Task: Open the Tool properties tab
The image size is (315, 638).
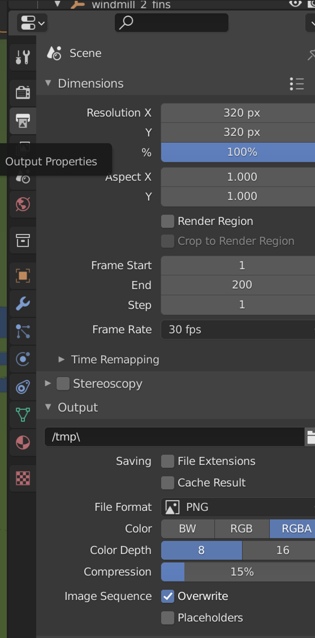Action: pos(23,57)
